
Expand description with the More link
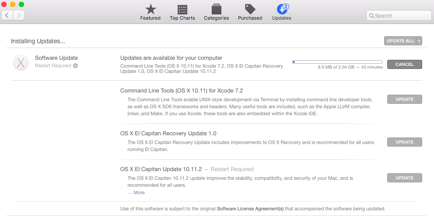click(139, 192)
